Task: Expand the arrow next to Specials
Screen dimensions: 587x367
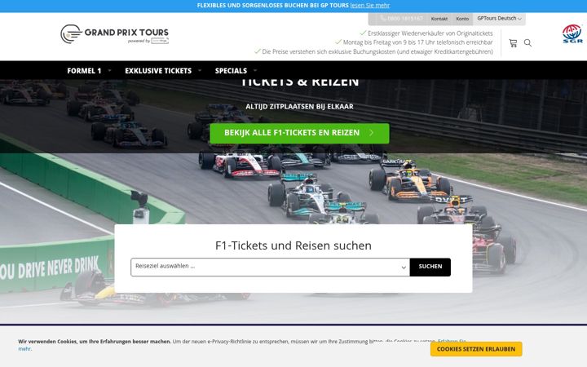Action: tap(255, 70)
